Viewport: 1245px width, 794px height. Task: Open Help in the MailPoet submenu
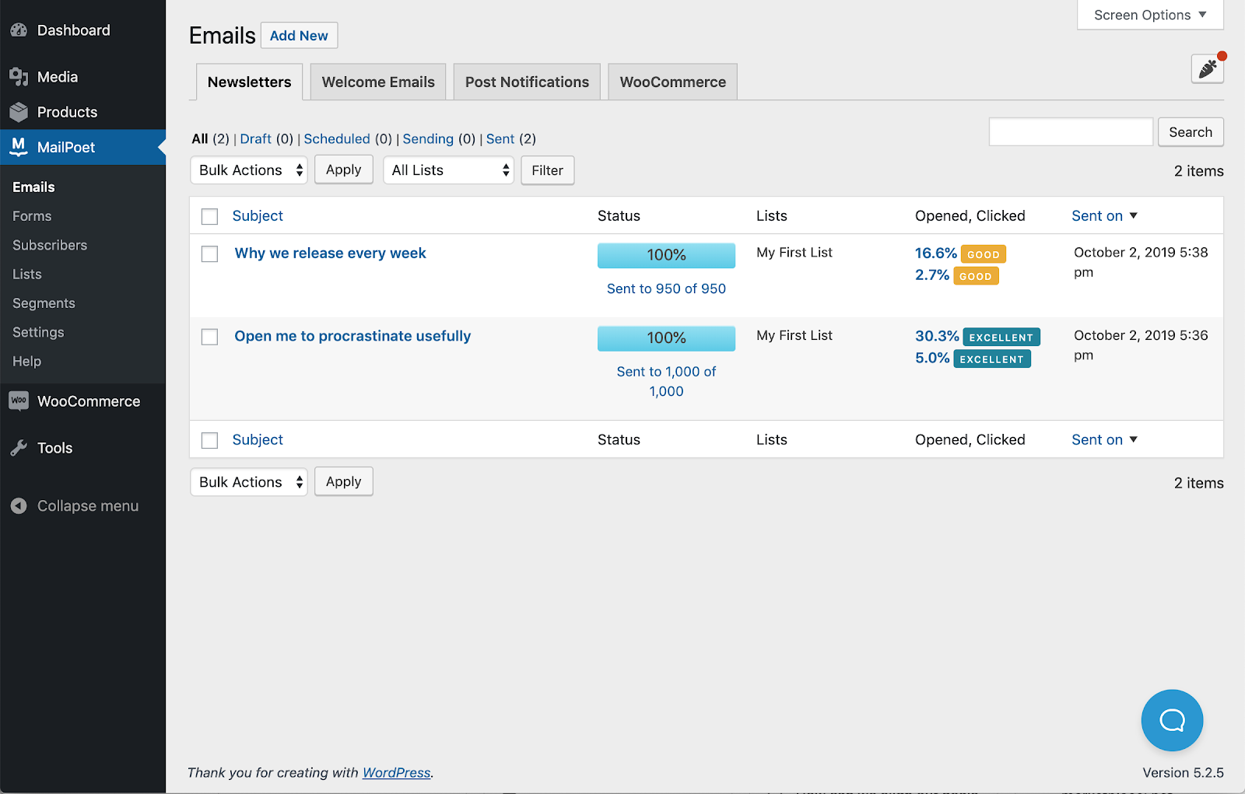(26, 361)
